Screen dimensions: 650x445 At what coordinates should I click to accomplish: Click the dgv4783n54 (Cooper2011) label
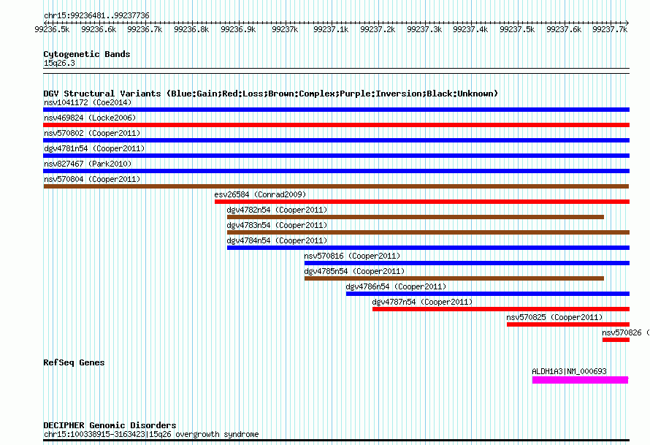277,225
